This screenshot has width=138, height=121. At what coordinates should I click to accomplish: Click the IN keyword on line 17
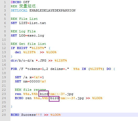(84, 69)
